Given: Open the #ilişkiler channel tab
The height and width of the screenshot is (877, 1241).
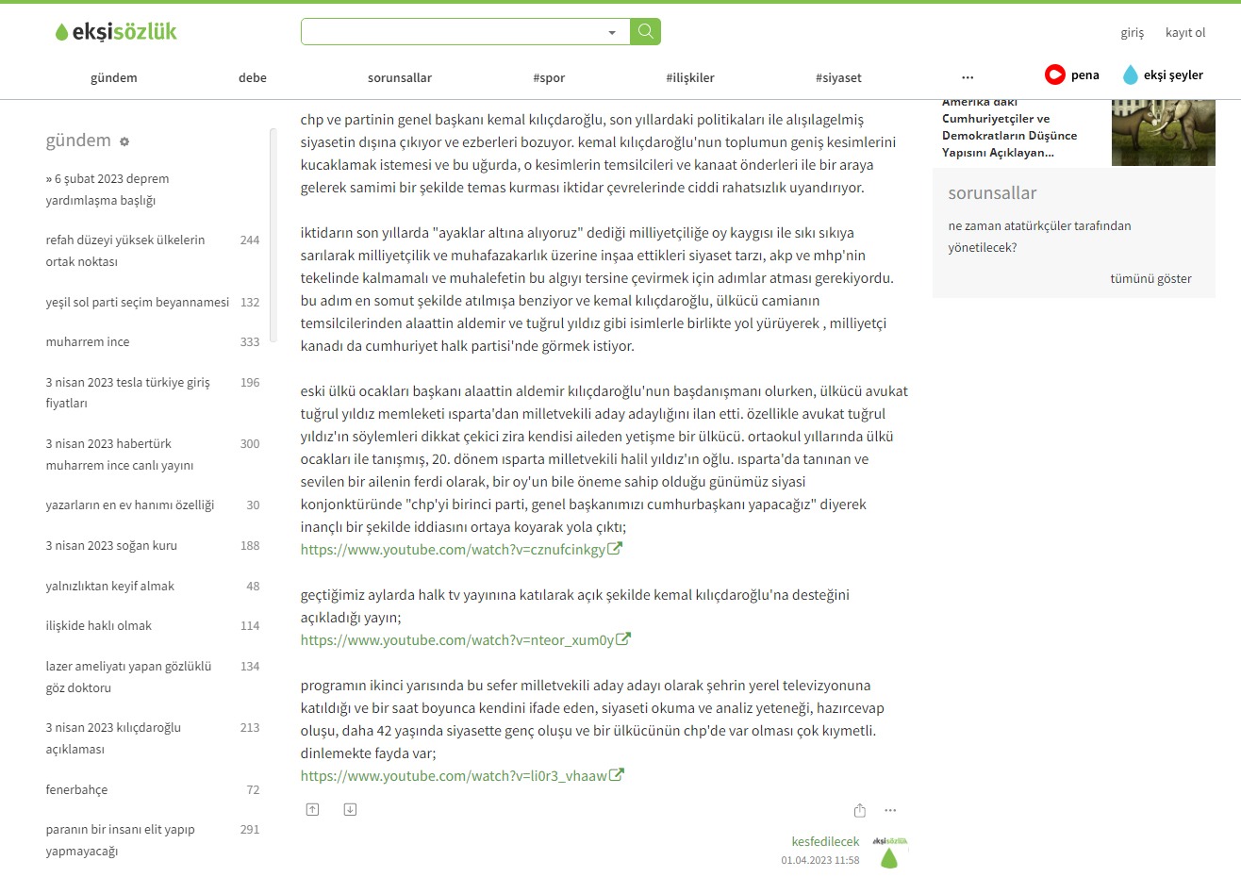Looking at the screenshot, I should 690,77.
